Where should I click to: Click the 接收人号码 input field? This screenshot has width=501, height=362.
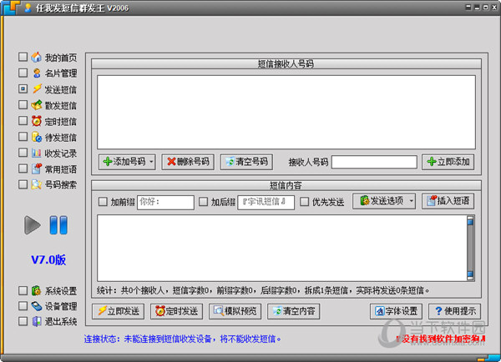[374, 162]
